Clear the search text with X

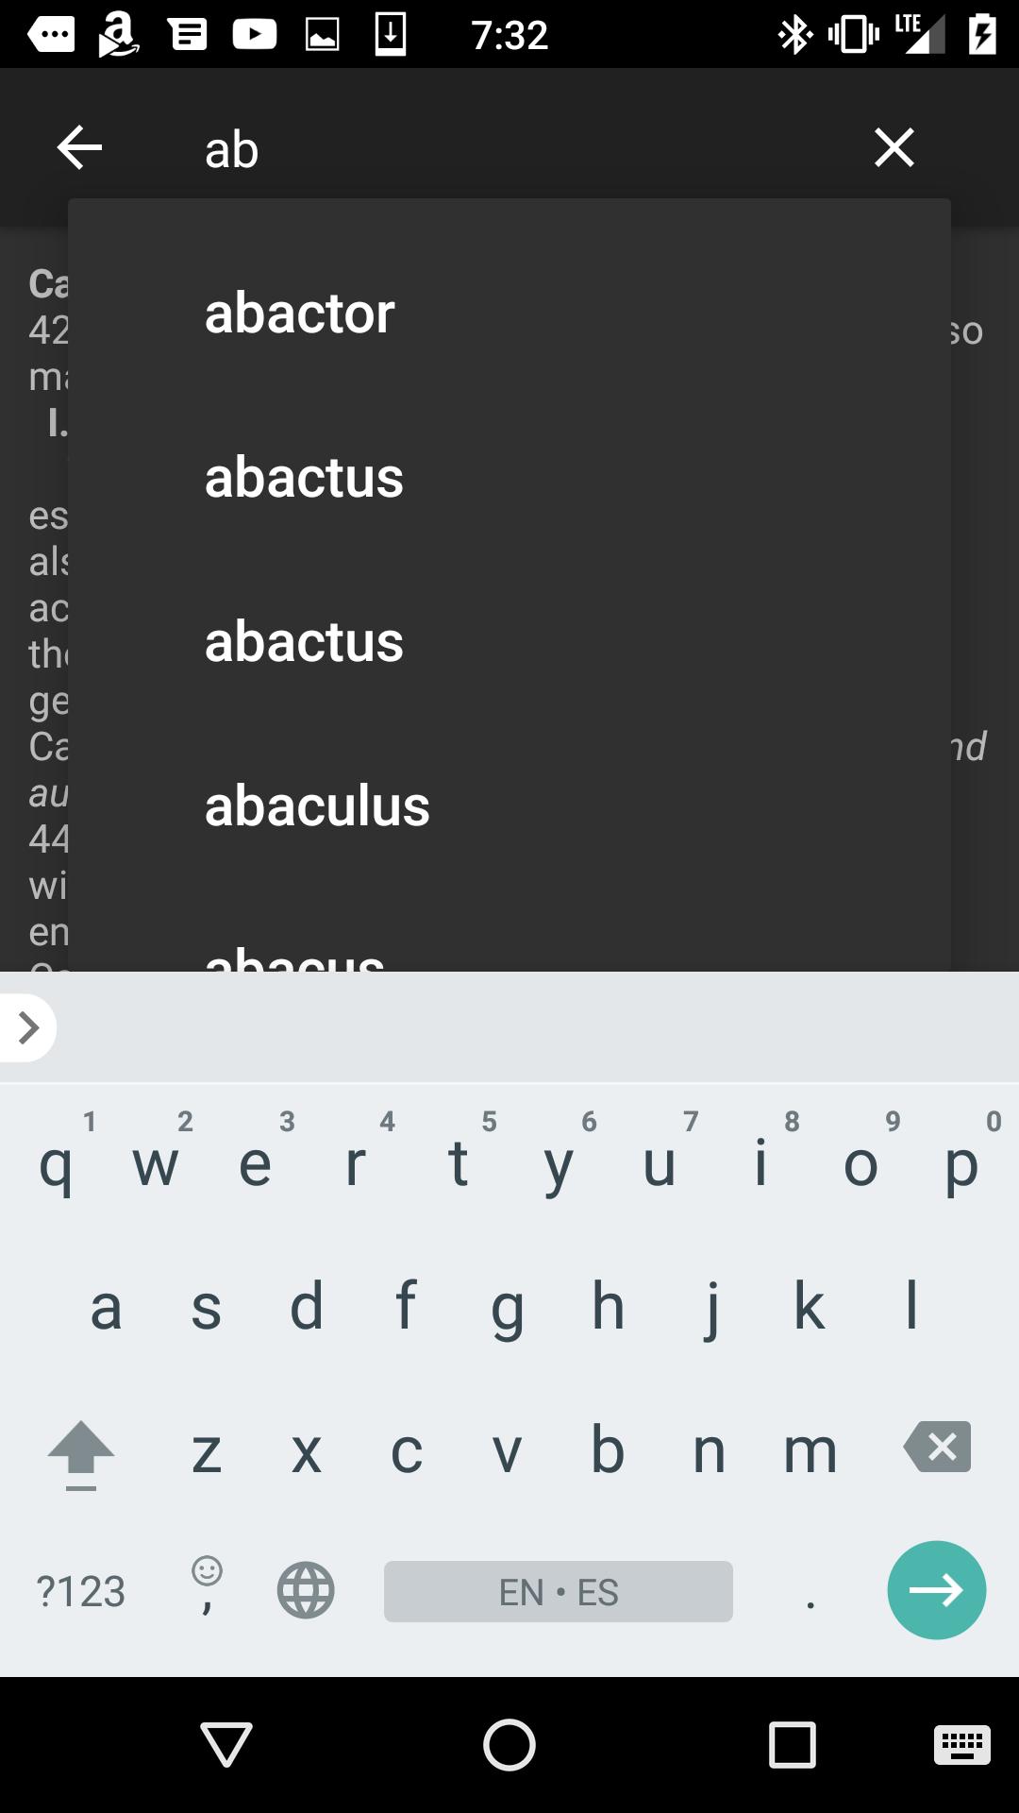tap(894, 147)
